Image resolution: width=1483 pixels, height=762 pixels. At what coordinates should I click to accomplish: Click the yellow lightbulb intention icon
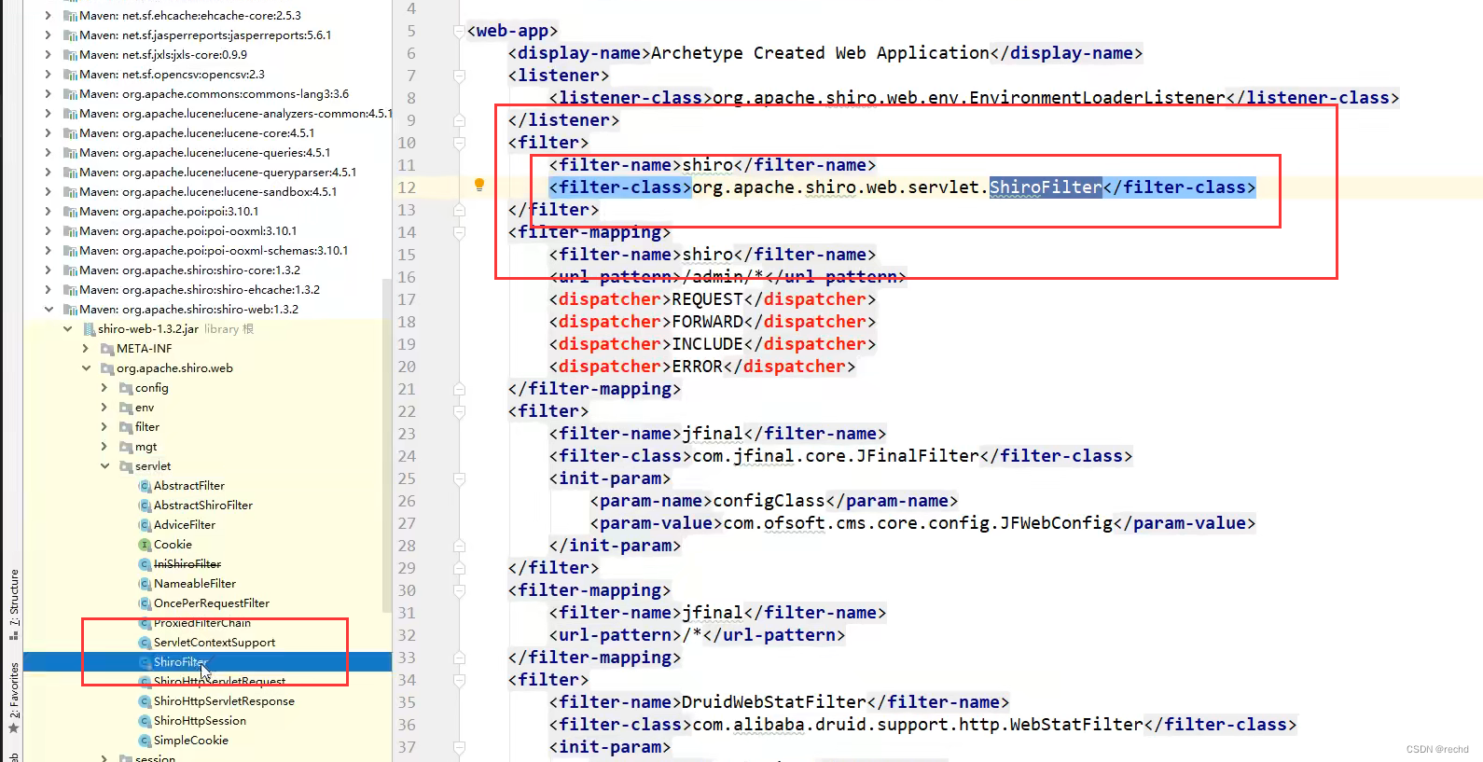tap(479, 185)
